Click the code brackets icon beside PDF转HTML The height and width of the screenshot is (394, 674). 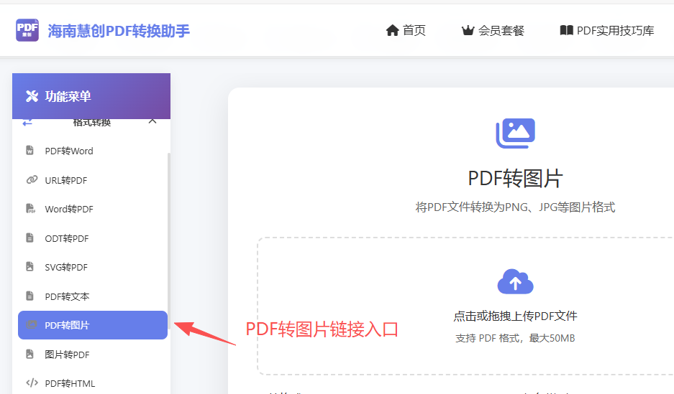point(32,383)
